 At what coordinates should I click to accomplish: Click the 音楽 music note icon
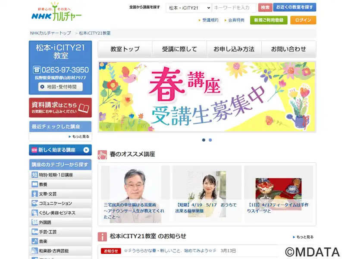pyautogui.click(x=34, y=241)
